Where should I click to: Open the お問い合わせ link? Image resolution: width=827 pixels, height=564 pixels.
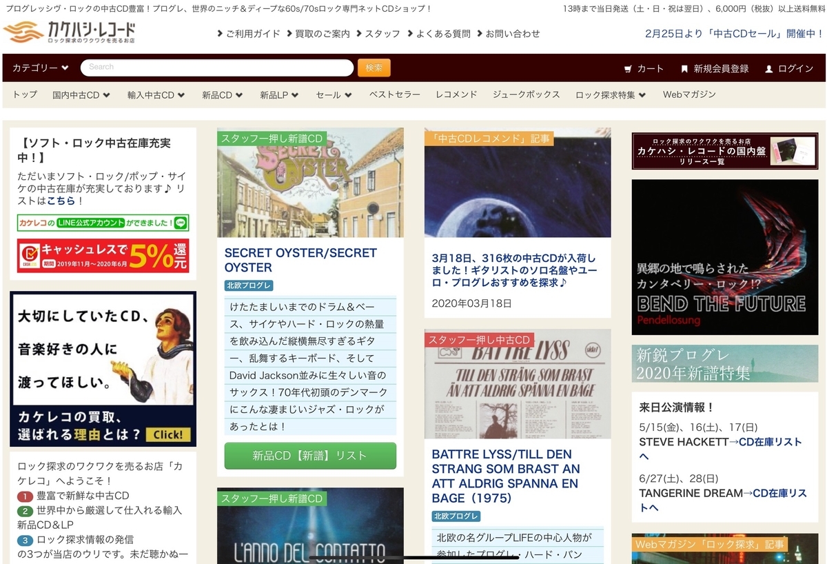(508, 33)
